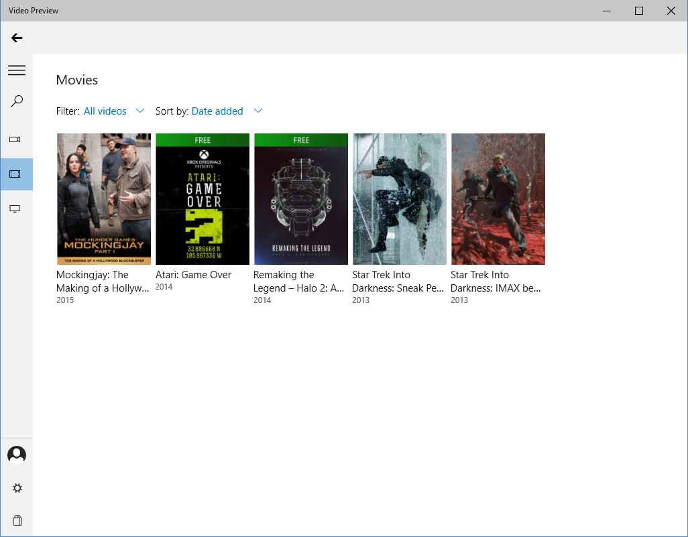Select the Movies filmstrip sidebar icon
This screenshot has height=537, width=688.
point(15,174)
